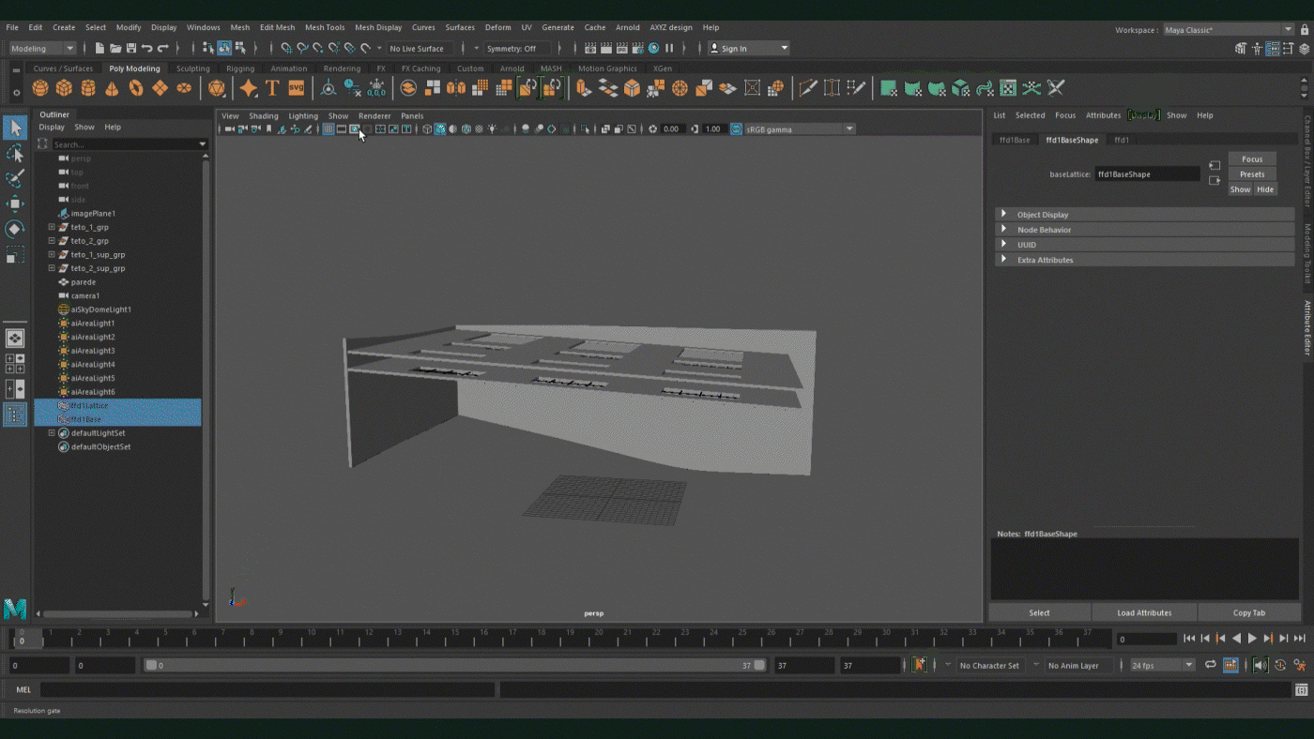
Task: Open the Platonic solid shelf tool
Action: click(x=217, y=88)
